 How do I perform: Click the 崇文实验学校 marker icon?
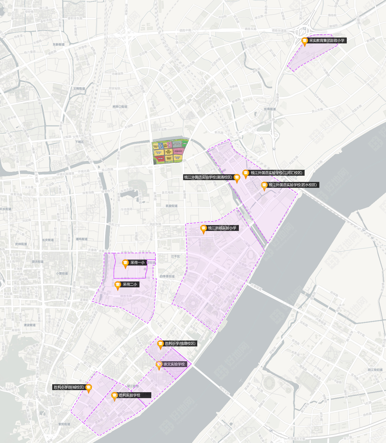coord(159,364)
